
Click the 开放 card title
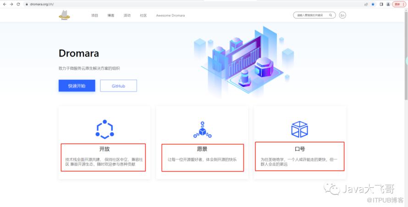105,149
